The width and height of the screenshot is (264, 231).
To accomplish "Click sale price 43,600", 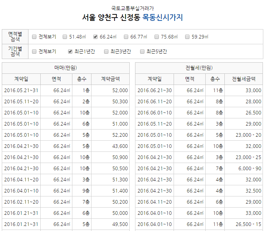I will pos(120,146).
